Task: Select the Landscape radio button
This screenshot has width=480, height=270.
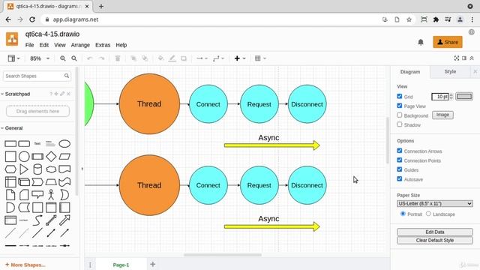Action: [428, 214]
